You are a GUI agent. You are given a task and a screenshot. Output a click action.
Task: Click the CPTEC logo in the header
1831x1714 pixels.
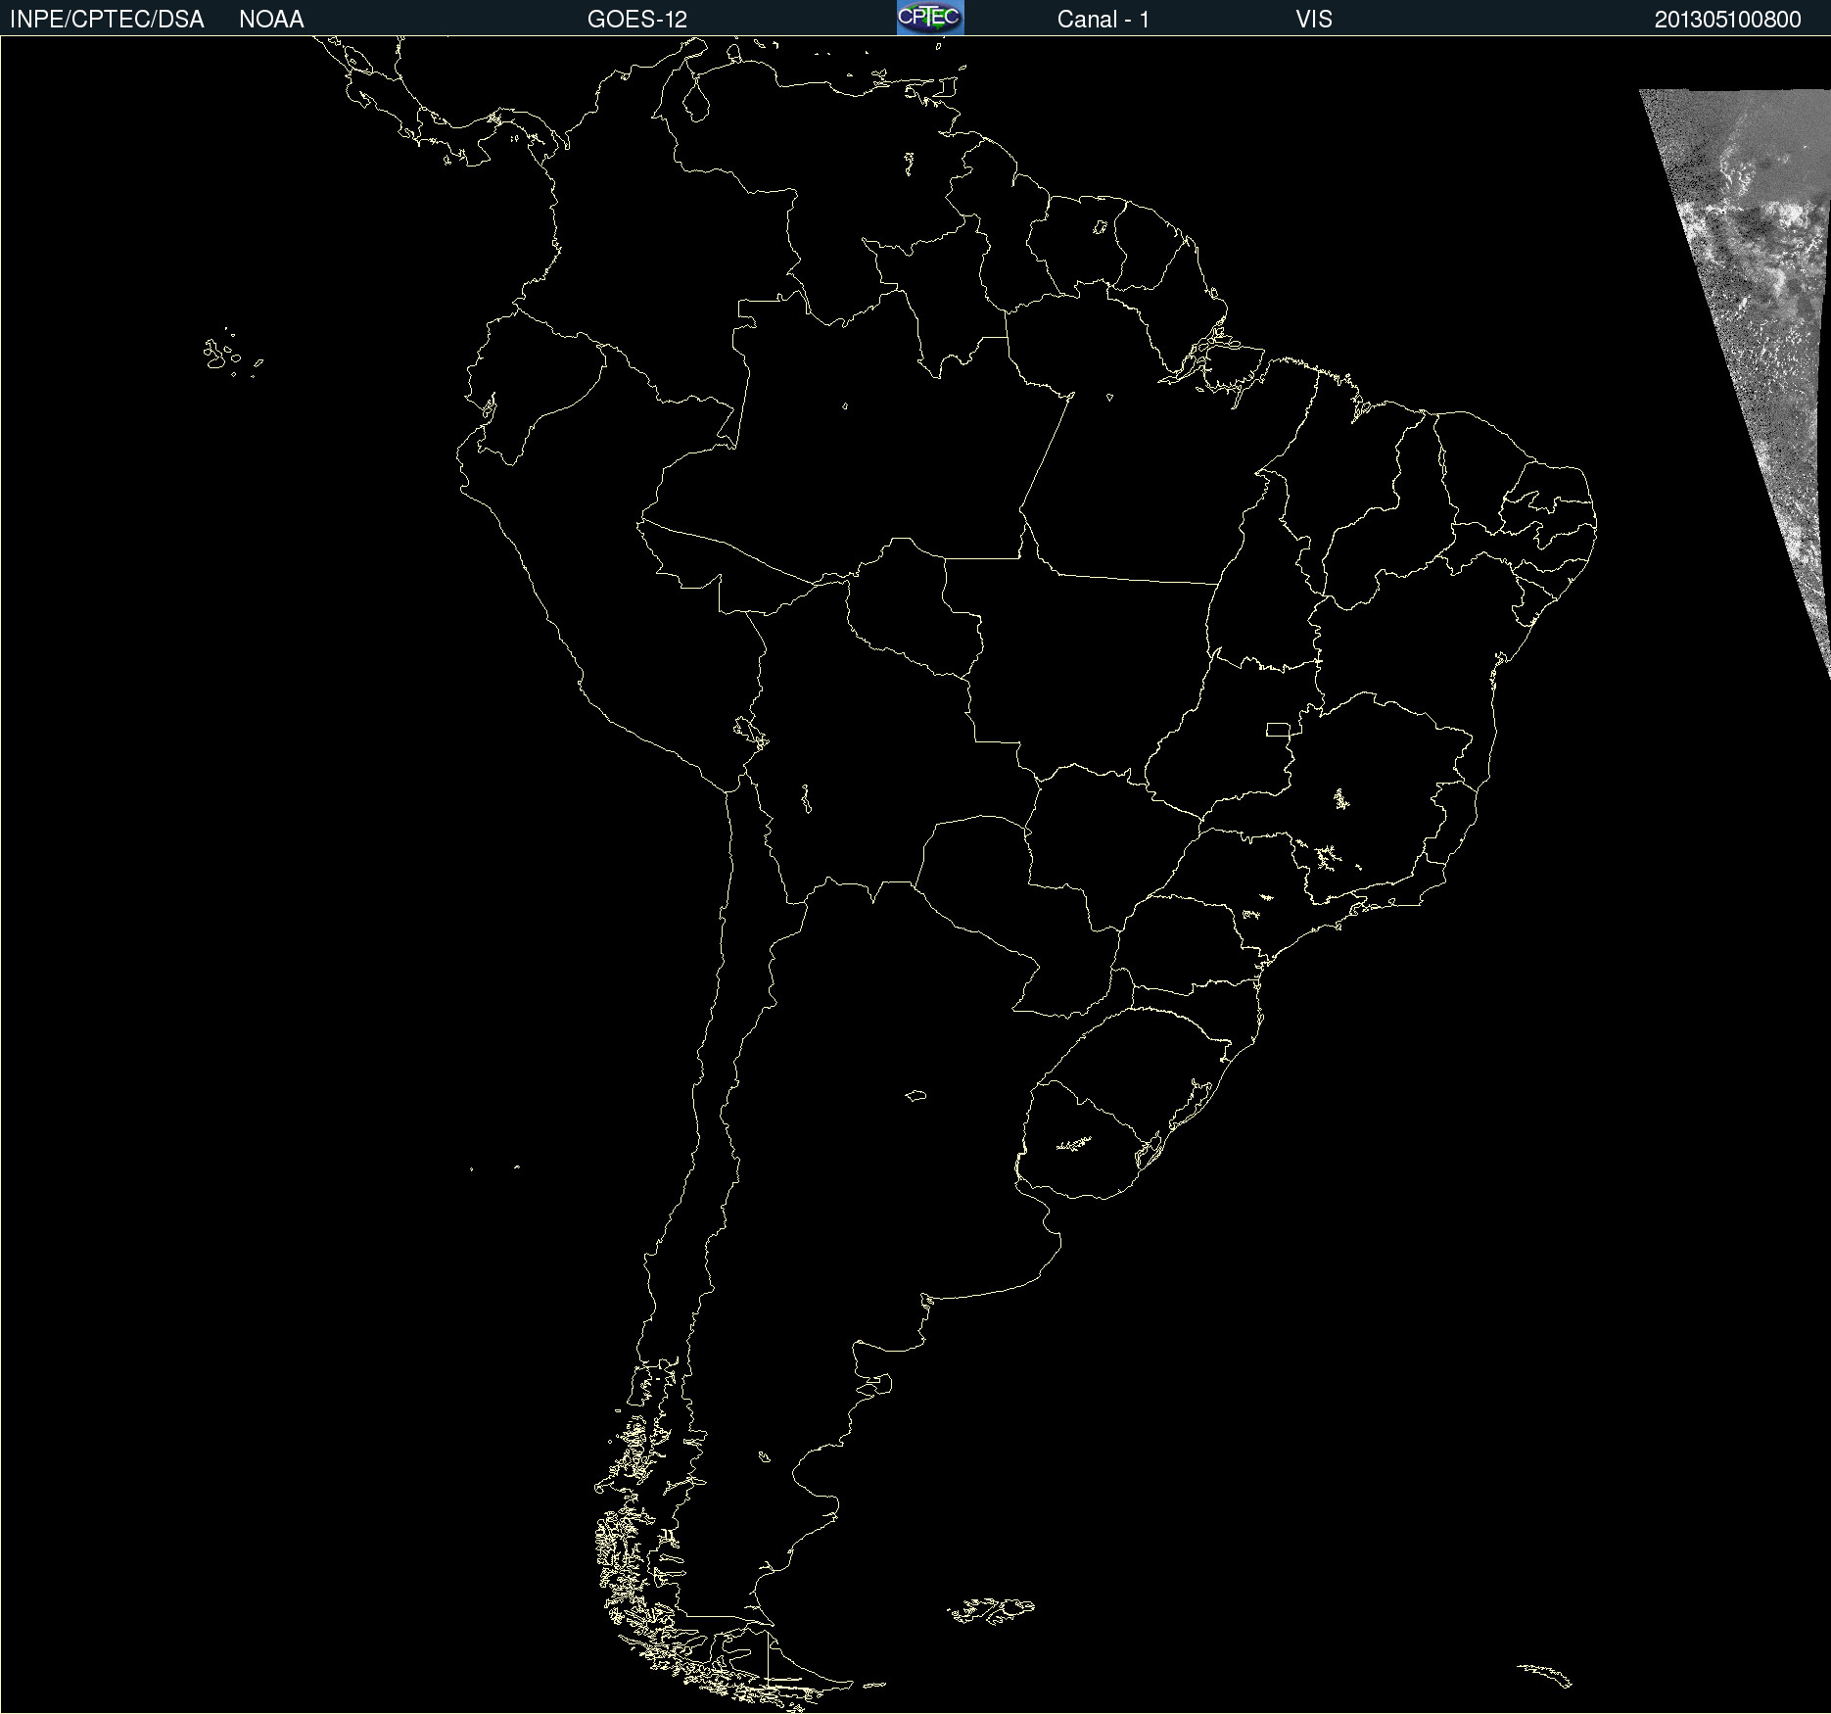click(930, 18)
